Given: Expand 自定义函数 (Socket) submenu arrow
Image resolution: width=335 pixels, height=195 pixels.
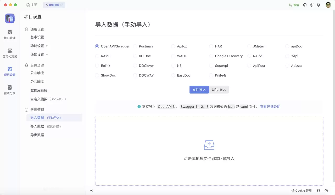Looking at the screenshot, I should click(x=66, y=99).
